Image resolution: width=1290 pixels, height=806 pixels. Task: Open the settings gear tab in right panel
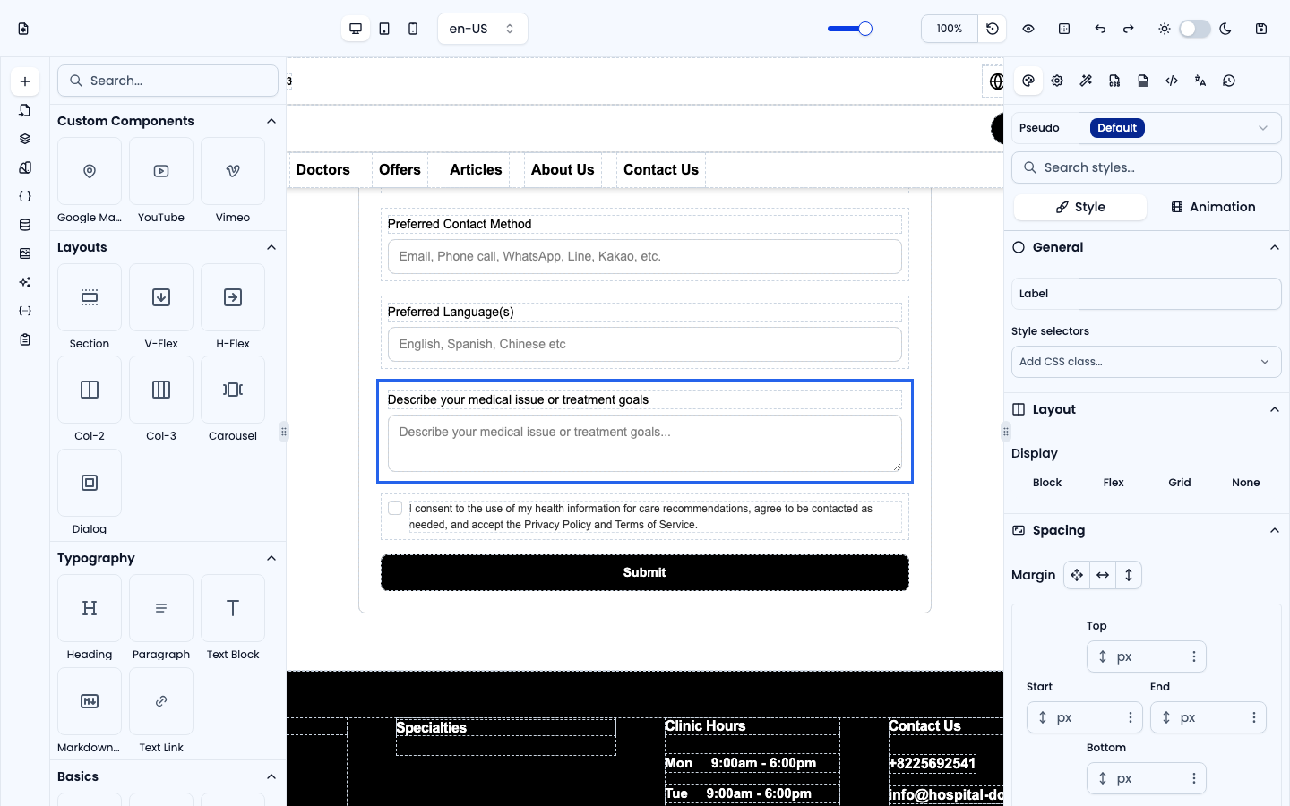(1057, 81)
